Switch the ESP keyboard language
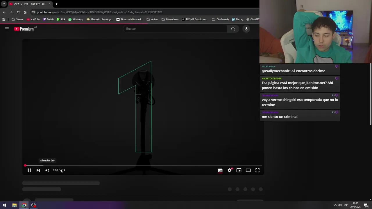The image size is (372, 209). (346, 205)
